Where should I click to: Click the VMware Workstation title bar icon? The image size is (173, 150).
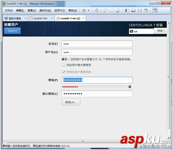click(x=4, y=4)
